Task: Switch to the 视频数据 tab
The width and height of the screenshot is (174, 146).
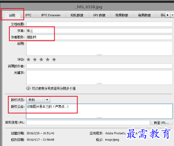Action: tap(122, 15)
